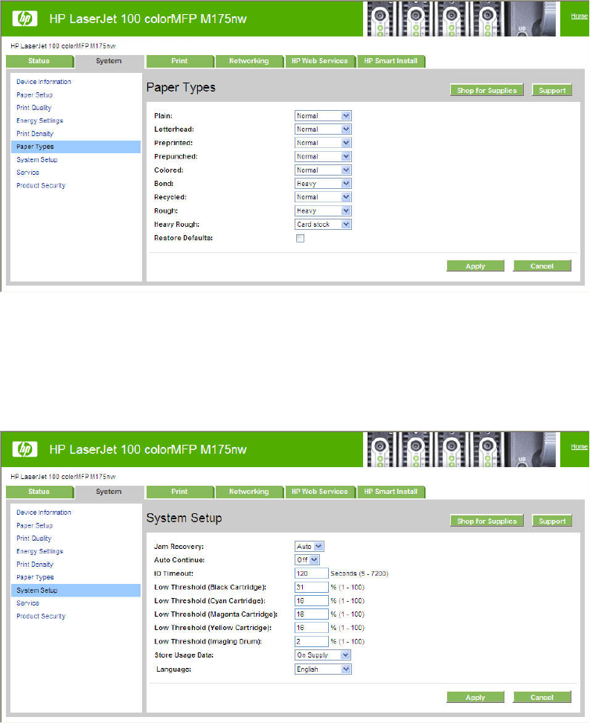The image size is (590, 723).
Task: Click Apply on the Paper Types page
Action: [x=475, y=266]
